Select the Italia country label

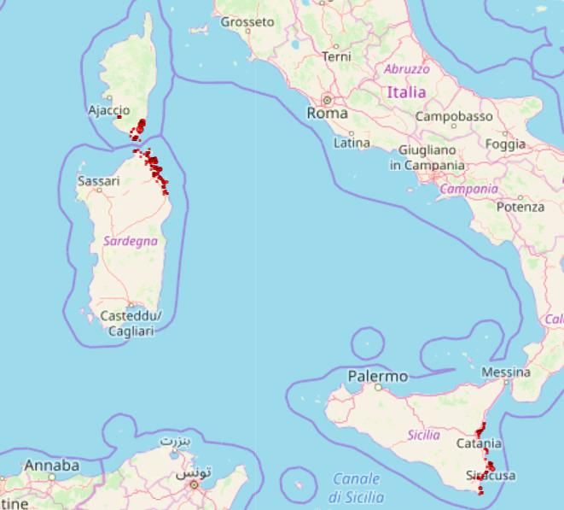406,92
